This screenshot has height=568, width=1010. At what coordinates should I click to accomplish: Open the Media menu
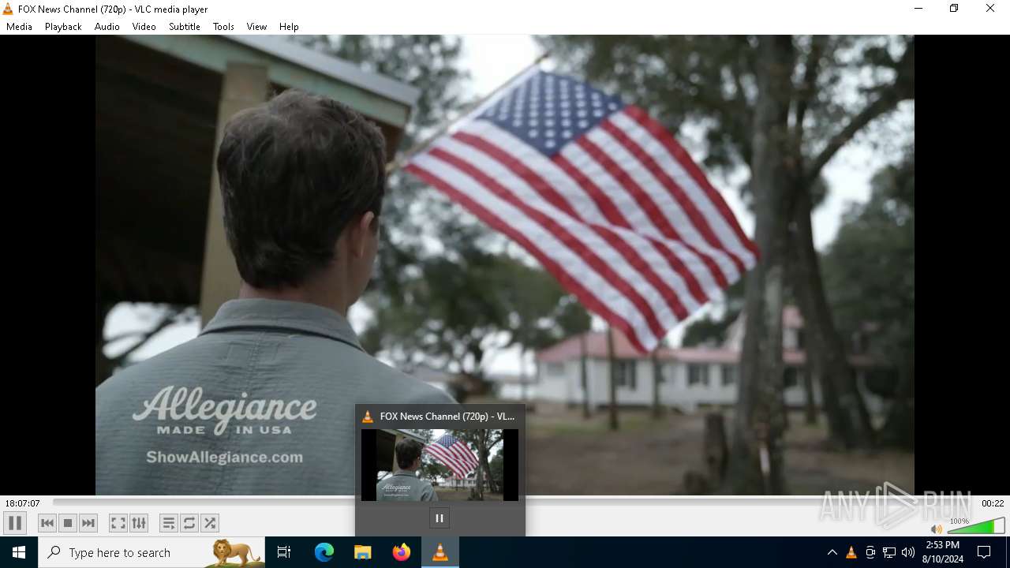click(19, 27)
